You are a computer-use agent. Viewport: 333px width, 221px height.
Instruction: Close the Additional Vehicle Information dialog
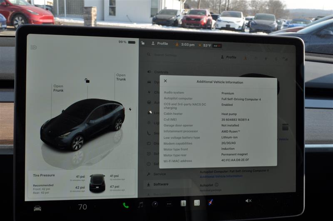point(165,81)
